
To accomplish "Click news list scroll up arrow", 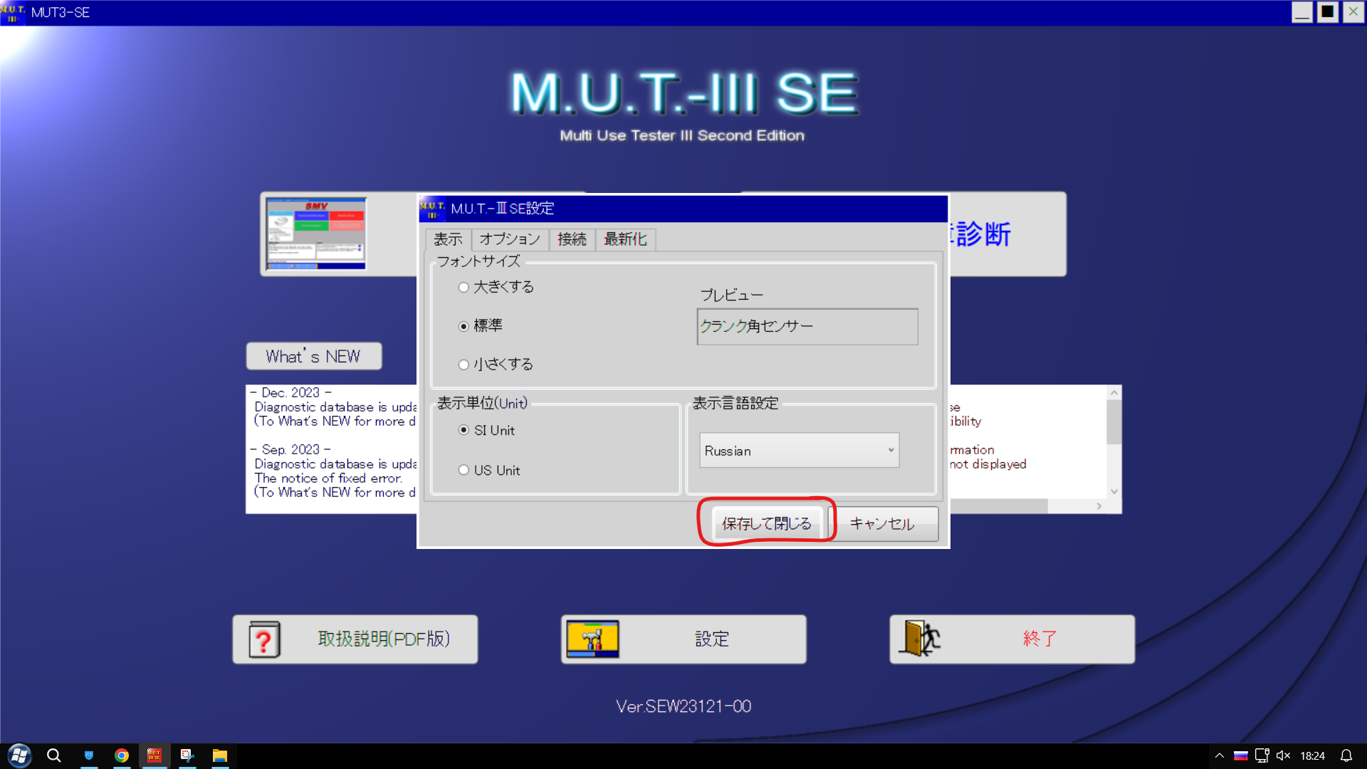I will pos(1114,393).
